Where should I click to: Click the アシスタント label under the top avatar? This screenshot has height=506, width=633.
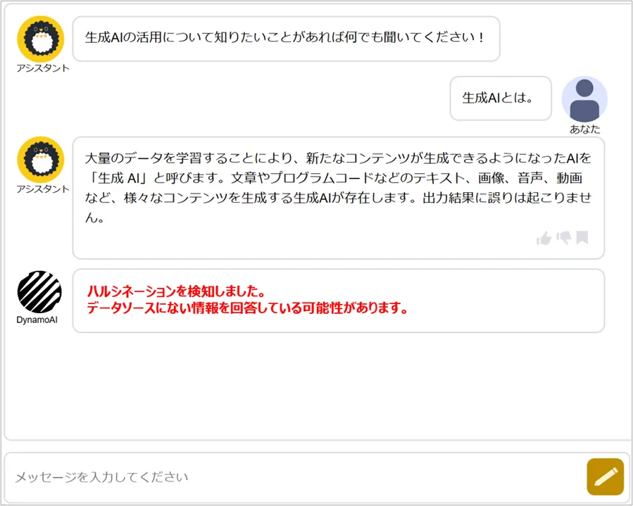point(43,68)
